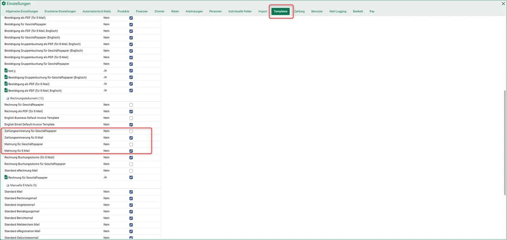Select 'Standard eRegistration Mail' row

point(82,231)
